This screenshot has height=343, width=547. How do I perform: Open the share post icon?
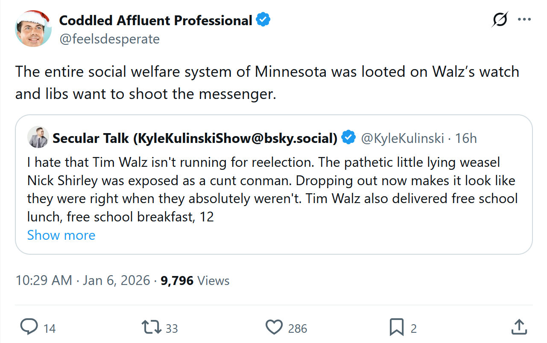tap(518, 327)
